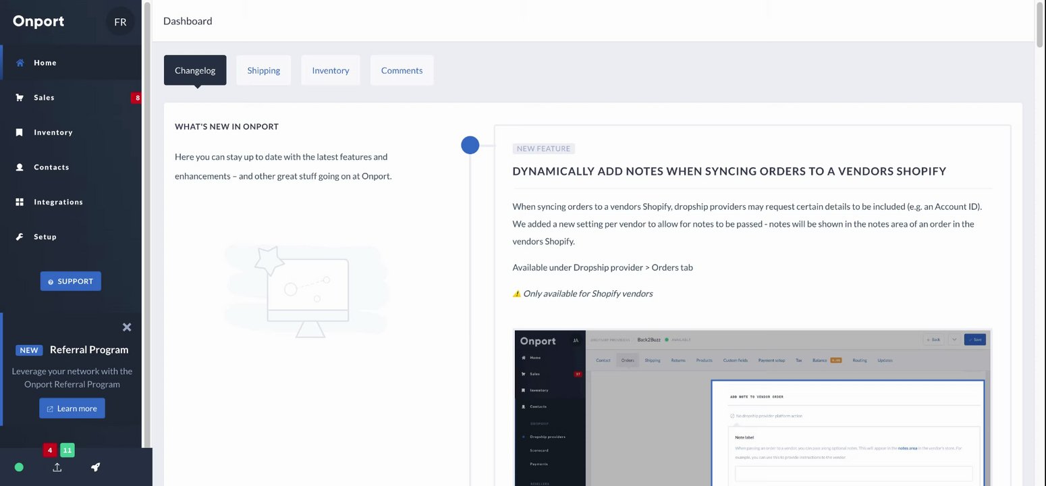
Task: Click the red 8 Sales badge
Action: pos(137,98)
